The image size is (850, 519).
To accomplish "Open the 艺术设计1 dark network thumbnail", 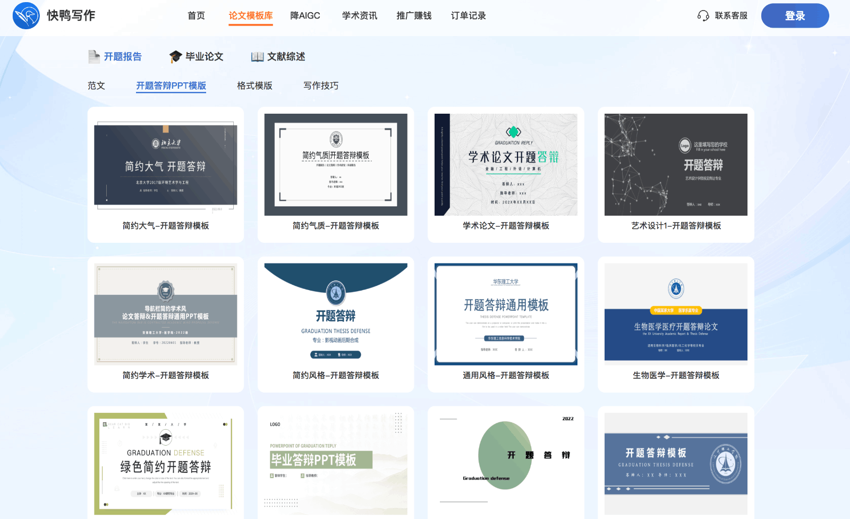I will pos(676,165).
